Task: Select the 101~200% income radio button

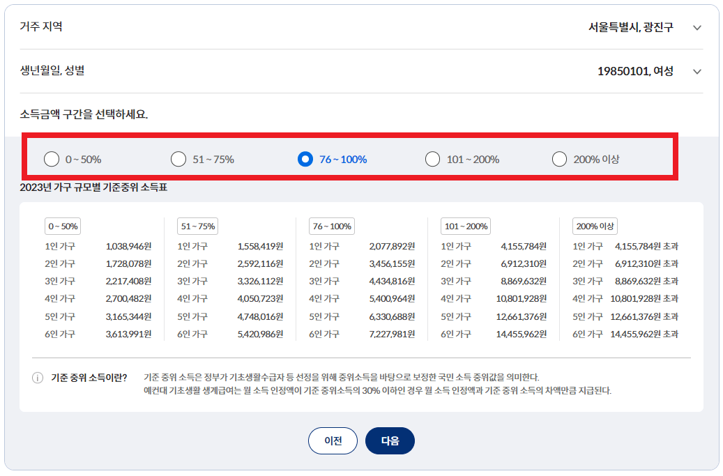Action: 433,159
